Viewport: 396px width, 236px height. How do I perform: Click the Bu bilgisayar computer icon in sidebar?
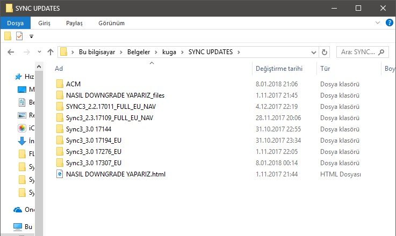tap(18, 227)
